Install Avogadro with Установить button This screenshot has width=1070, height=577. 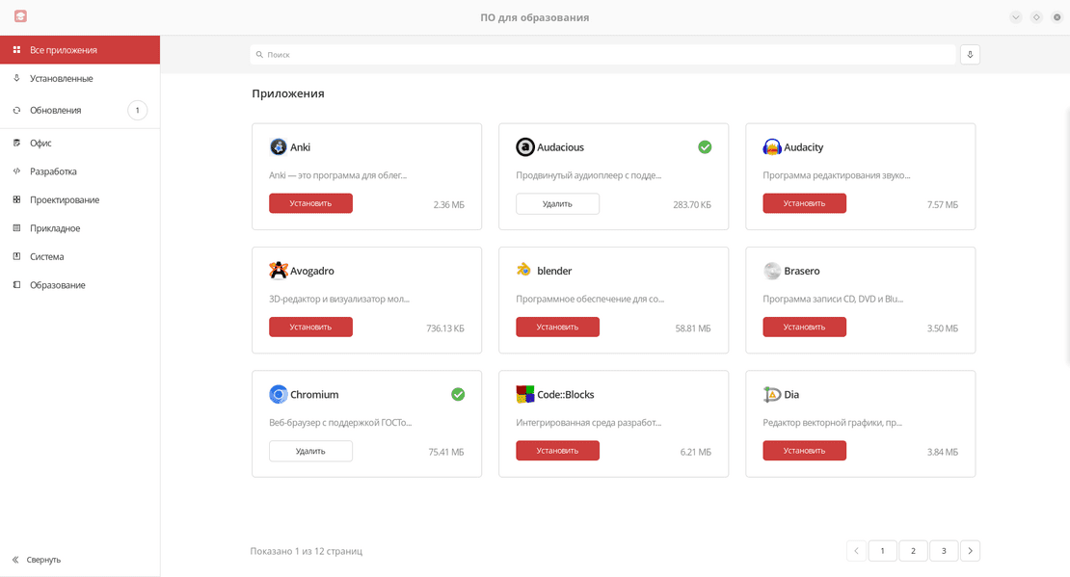(x=310, y=327)
